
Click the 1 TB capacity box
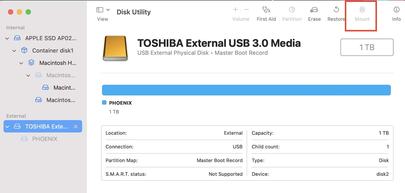click(367, 47)
